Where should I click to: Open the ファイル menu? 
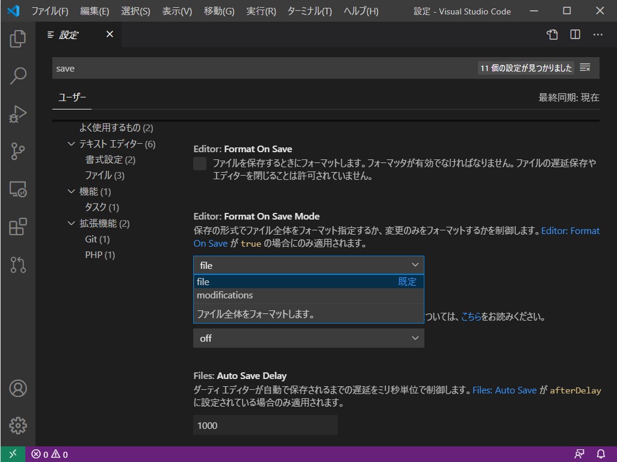click(49, 11)
